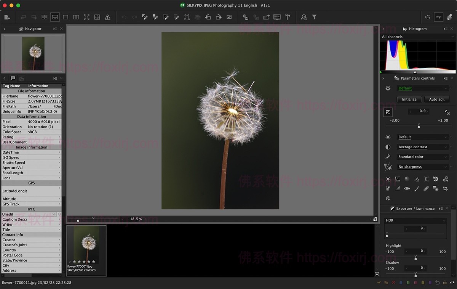The image size is (457, 289).
Task: Click the fit-to-screen expand arrows icon
Action: click(x=86, y=17)
